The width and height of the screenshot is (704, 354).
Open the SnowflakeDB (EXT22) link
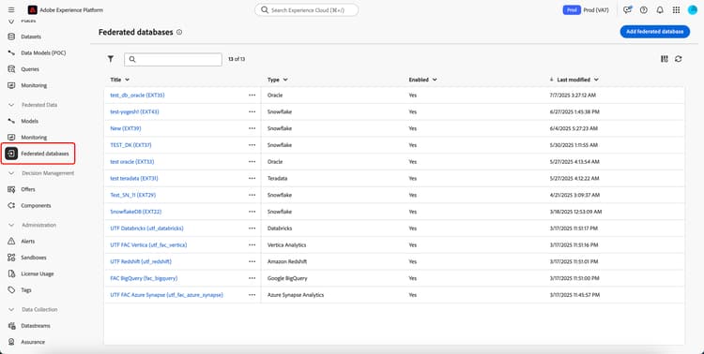pyautogui.click(x=135, y=212)
